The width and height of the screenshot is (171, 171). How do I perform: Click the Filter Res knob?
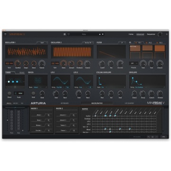coord(111,64)
